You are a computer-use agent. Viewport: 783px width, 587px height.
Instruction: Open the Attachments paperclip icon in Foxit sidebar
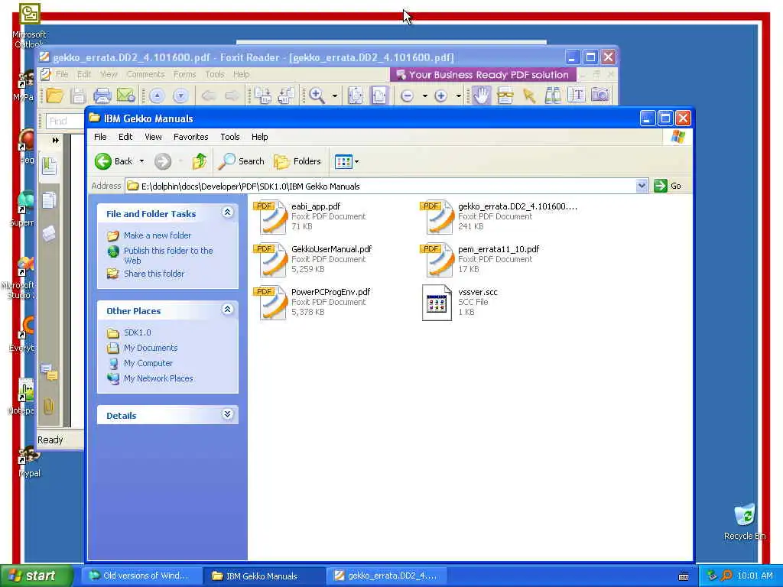pos(48,407)
